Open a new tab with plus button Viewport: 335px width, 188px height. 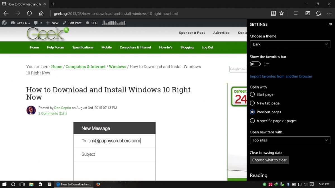click(x=53, y=4)
